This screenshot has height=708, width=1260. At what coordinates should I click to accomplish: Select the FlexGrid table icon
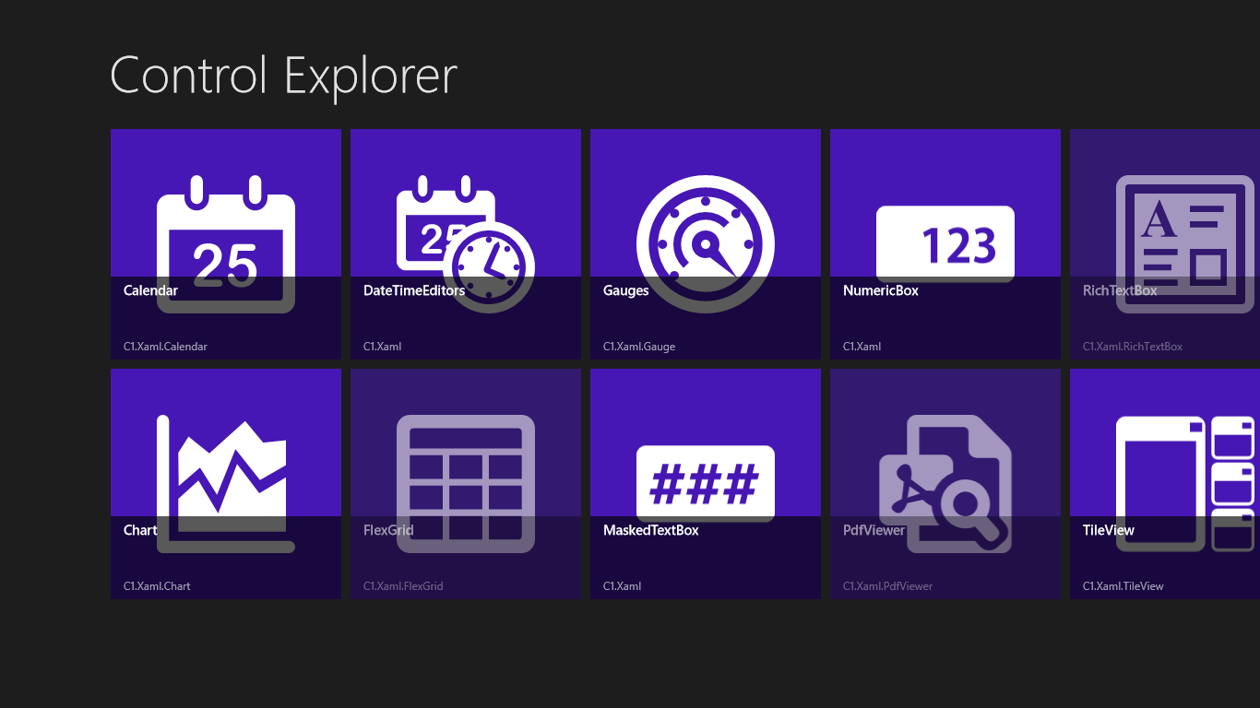click(x=466, y=484)
